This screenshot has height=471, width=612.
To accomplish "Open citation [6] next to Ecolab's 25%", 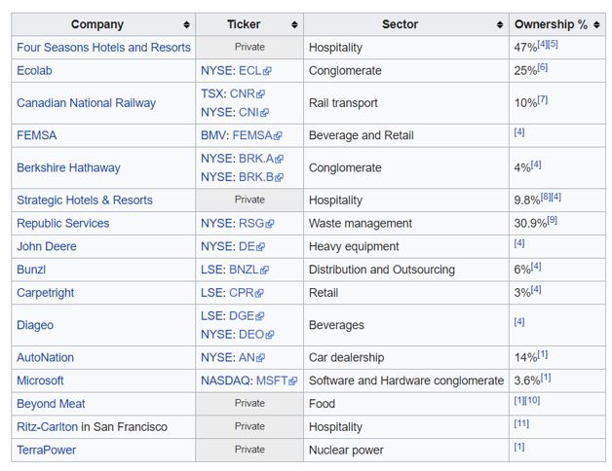I will coord(543,67).
